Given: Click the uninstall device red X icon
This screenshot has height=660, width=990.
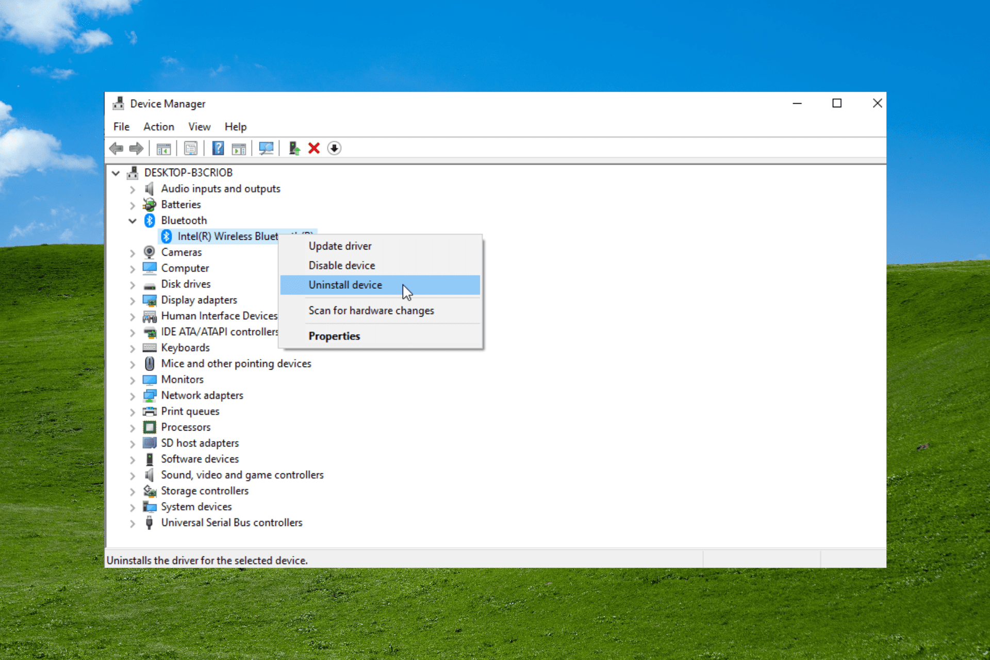Looking at the screenshot, I should [x=313, y=148].
